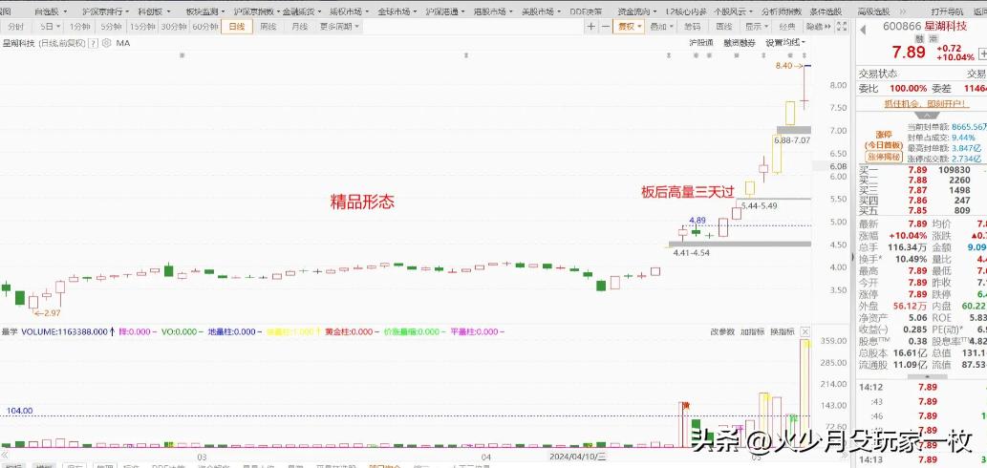The image size is (987, 468).
Task: Open 沪深港通 dropdown menu
Action: pos(445,11)
